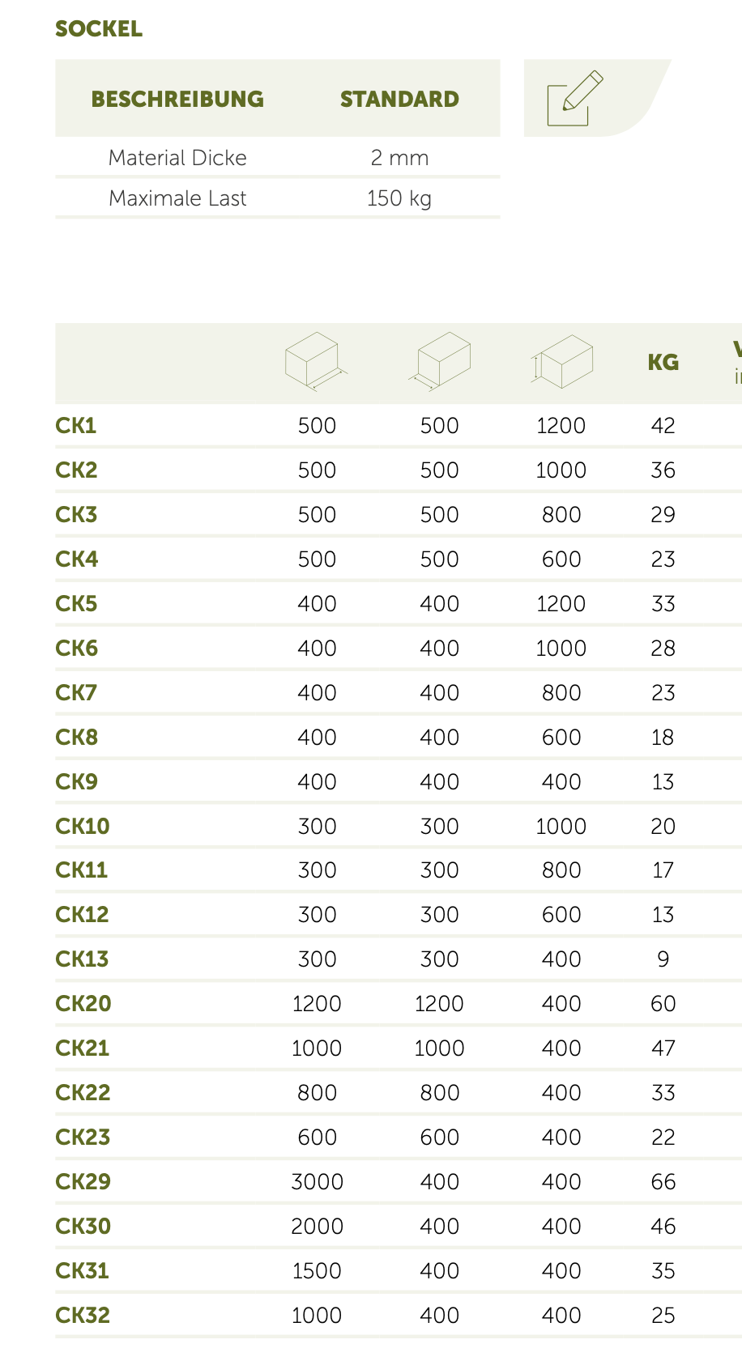
Task: Click the CK20 model label
Action: coord(83,1004)
